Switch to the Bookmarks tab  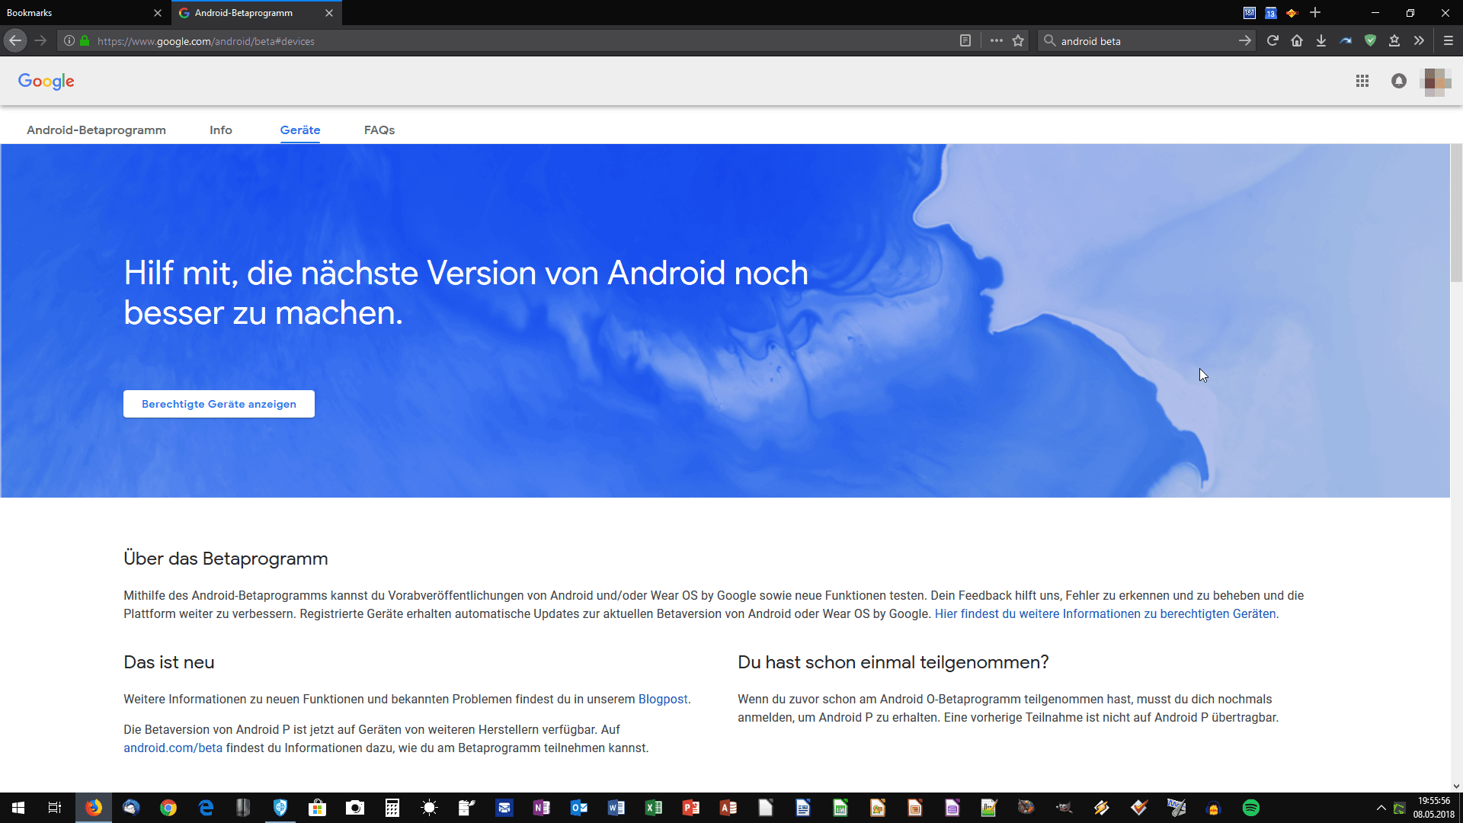pos(76,13)
